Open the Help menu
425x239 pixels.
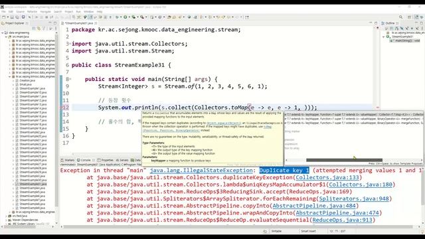(100, 12)
